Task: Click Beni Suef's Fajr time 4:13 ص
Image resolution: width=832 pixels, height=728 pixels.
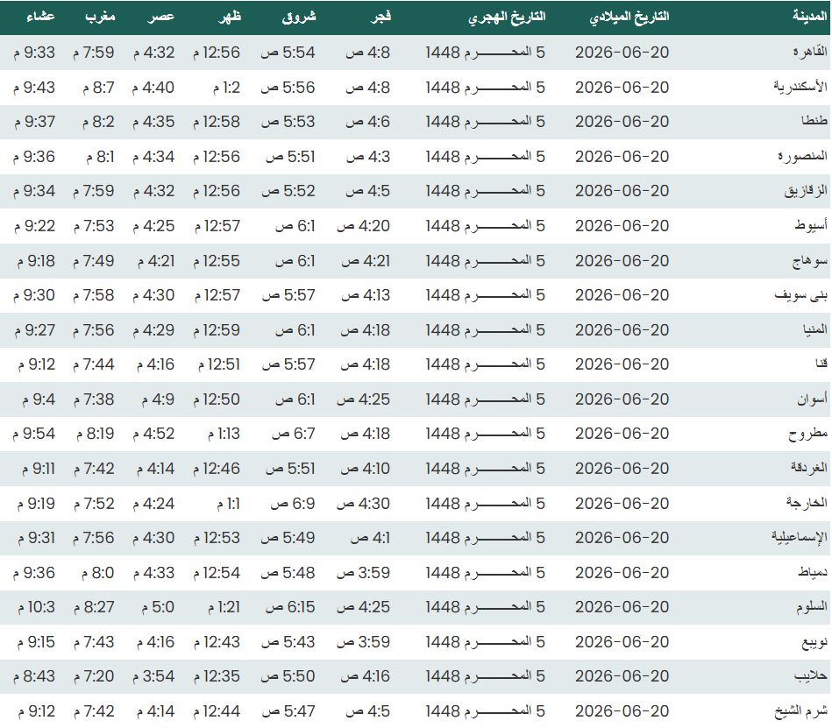Action: pyautogui.click(x=366, y=295)
